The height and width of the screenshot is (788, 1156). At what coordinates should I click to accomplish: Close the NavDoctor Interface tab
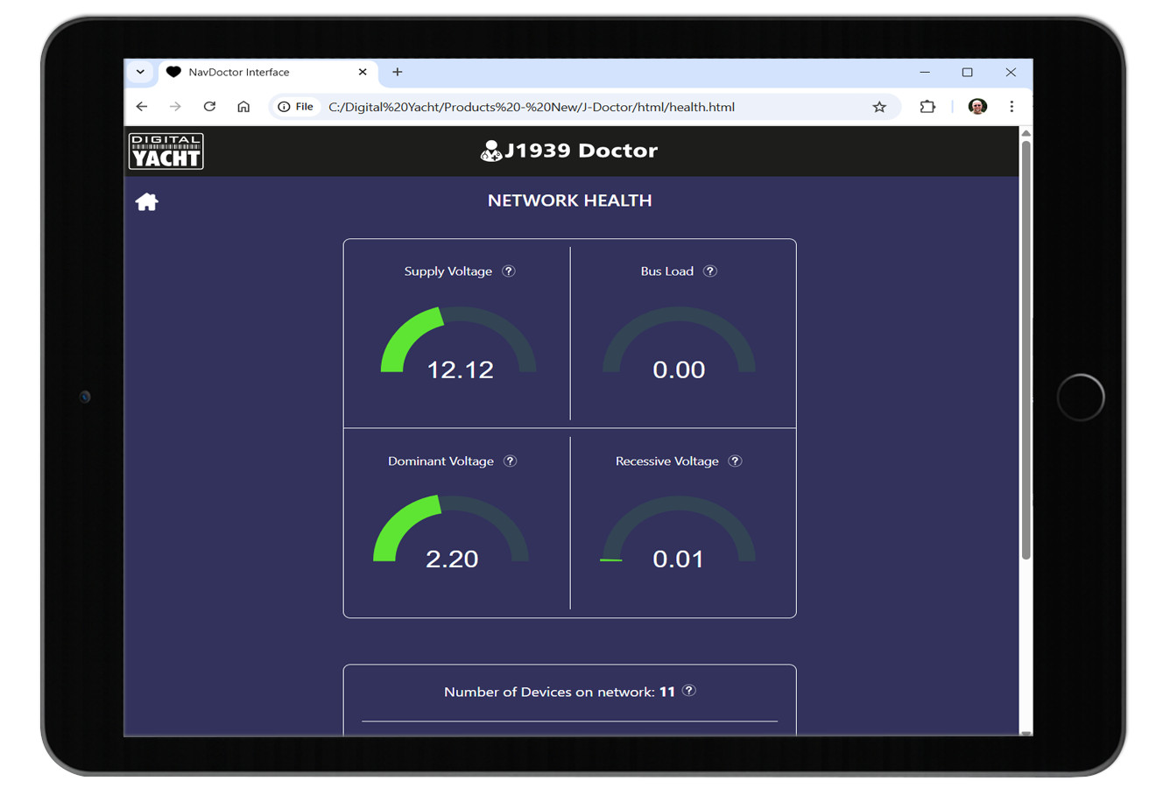(x=363, y=72)
